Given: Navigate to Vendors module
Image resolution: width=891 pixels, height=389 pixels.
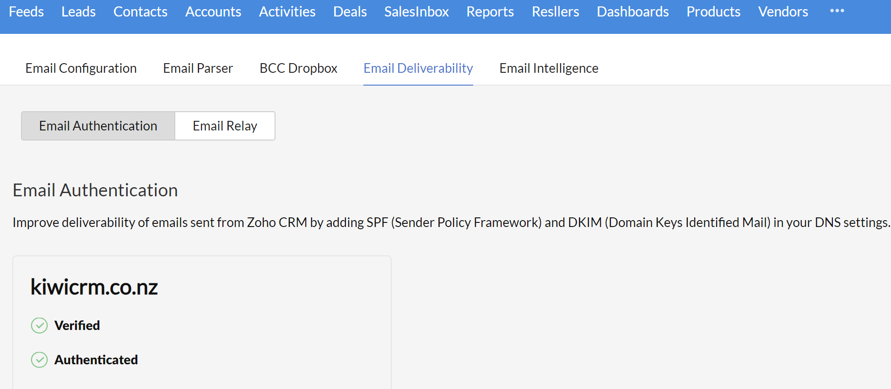Looking at the screenshot, I should tap(783, 11).
